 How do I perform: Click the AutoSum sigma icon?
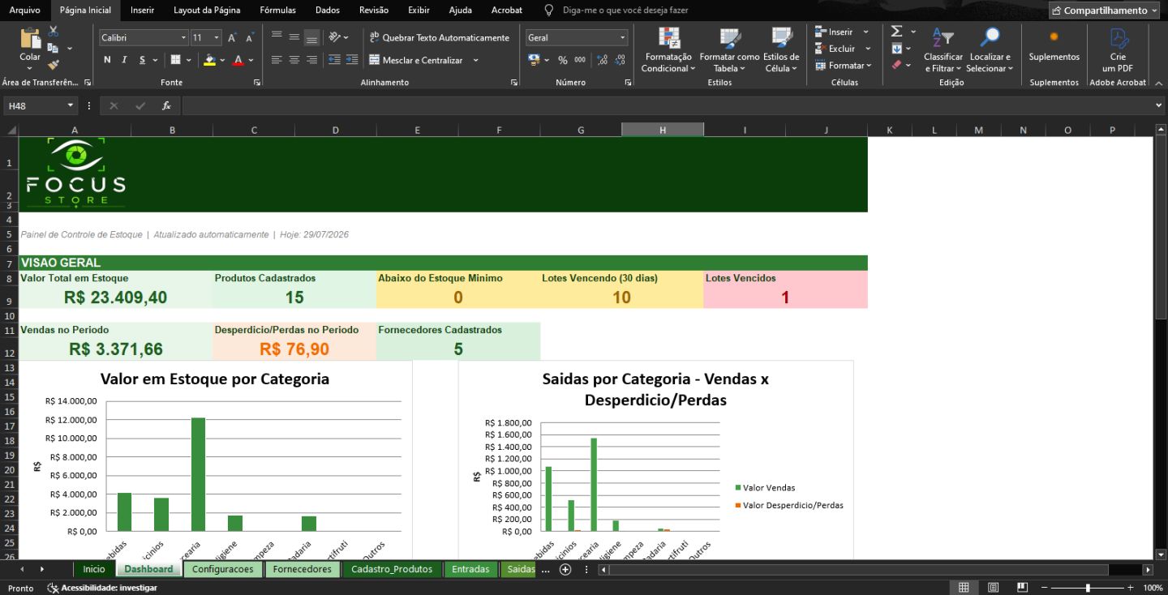pyautogui.click(x=896, y=31)
